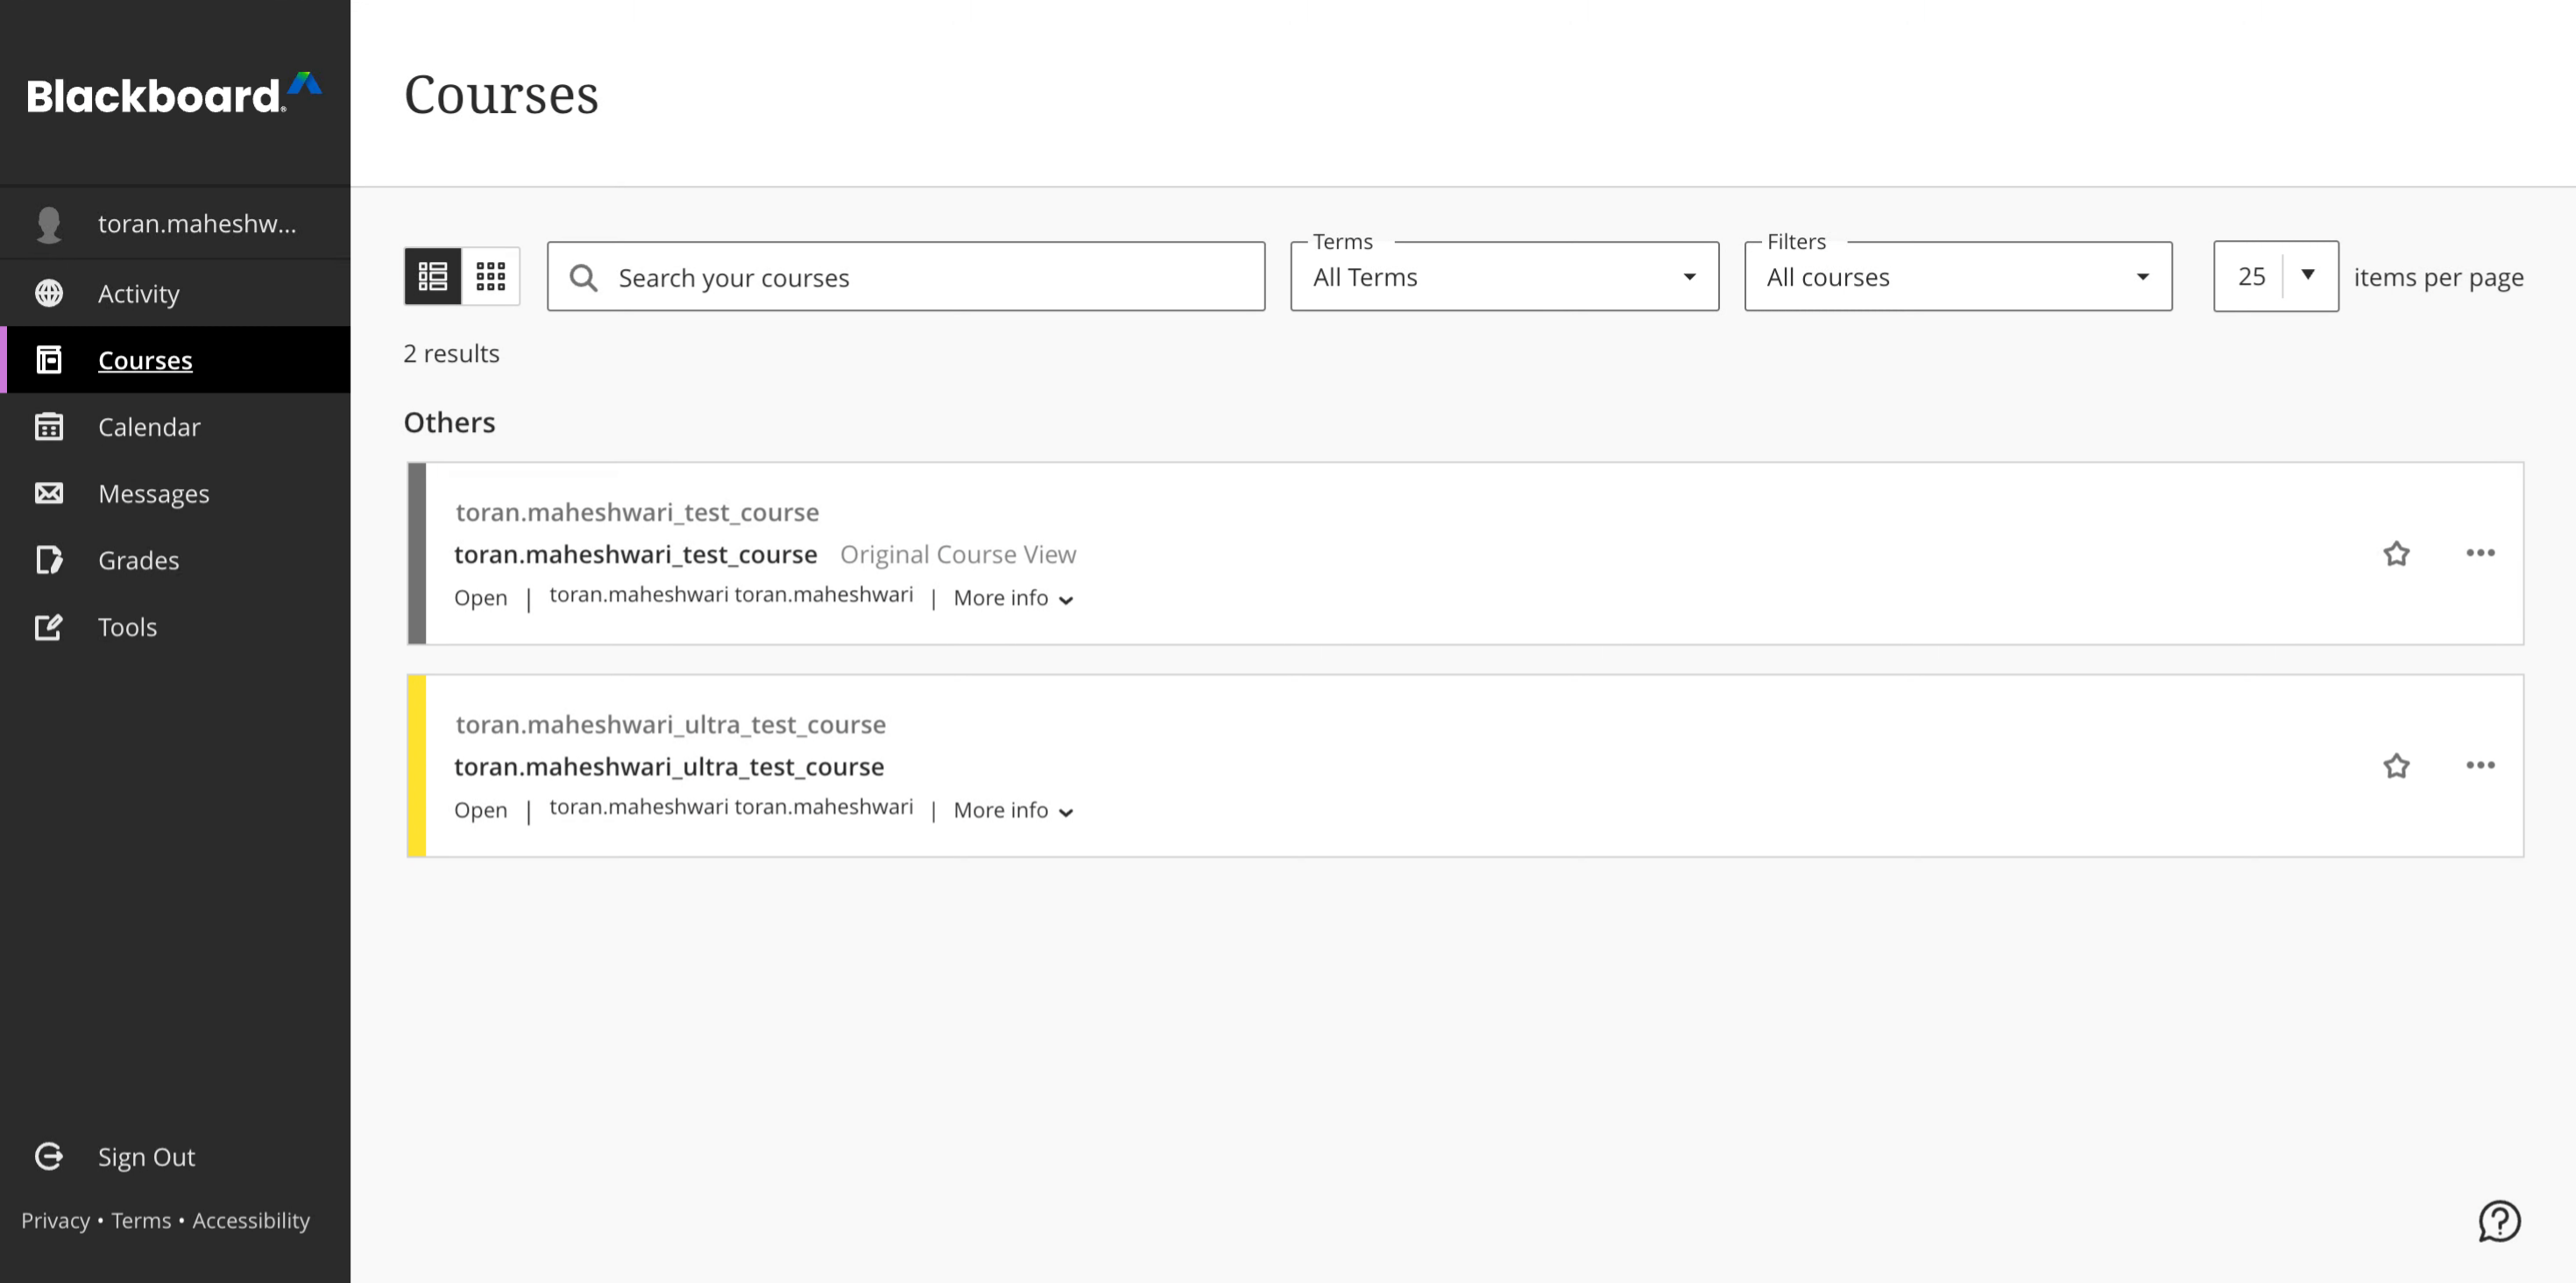Open options menu for toran.maheshwari_ultra_test_course
Viewport: 2576px width, 1283px height.
click(x=2480, y=766)
